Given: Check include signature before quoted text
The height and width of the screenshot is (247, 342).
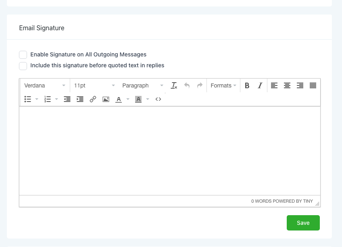Looking at the screenshot, I should pyautogui.click(x=23, y=66).
